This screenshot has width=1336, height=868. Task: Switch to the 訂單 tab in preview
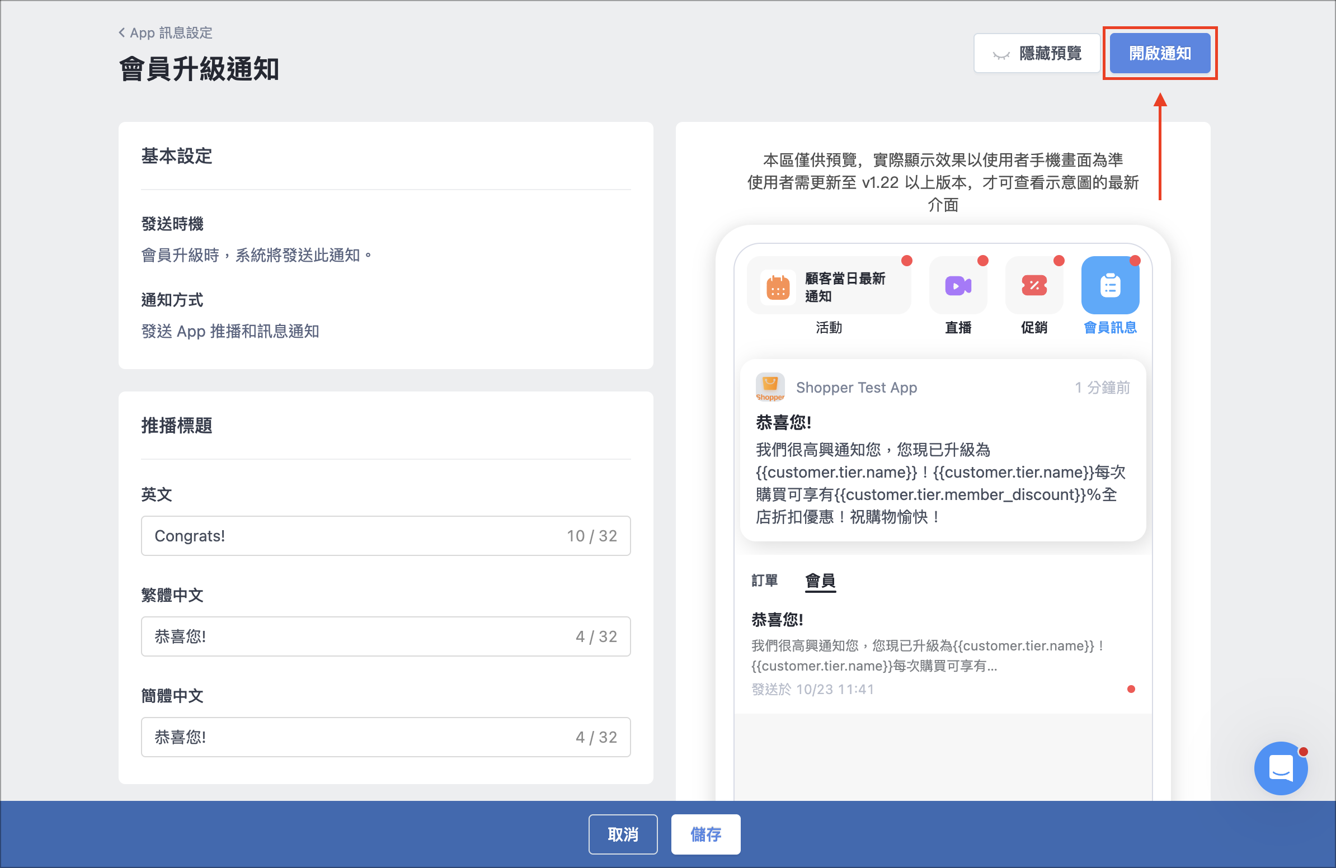(x=765, y=580)
